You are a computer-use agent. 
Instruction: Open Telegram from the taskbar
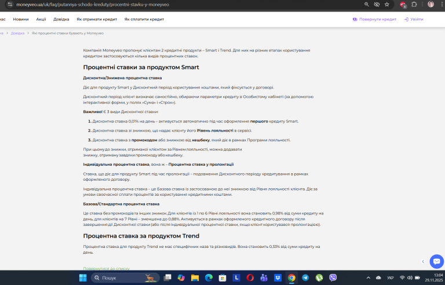[x=305, y=277]
